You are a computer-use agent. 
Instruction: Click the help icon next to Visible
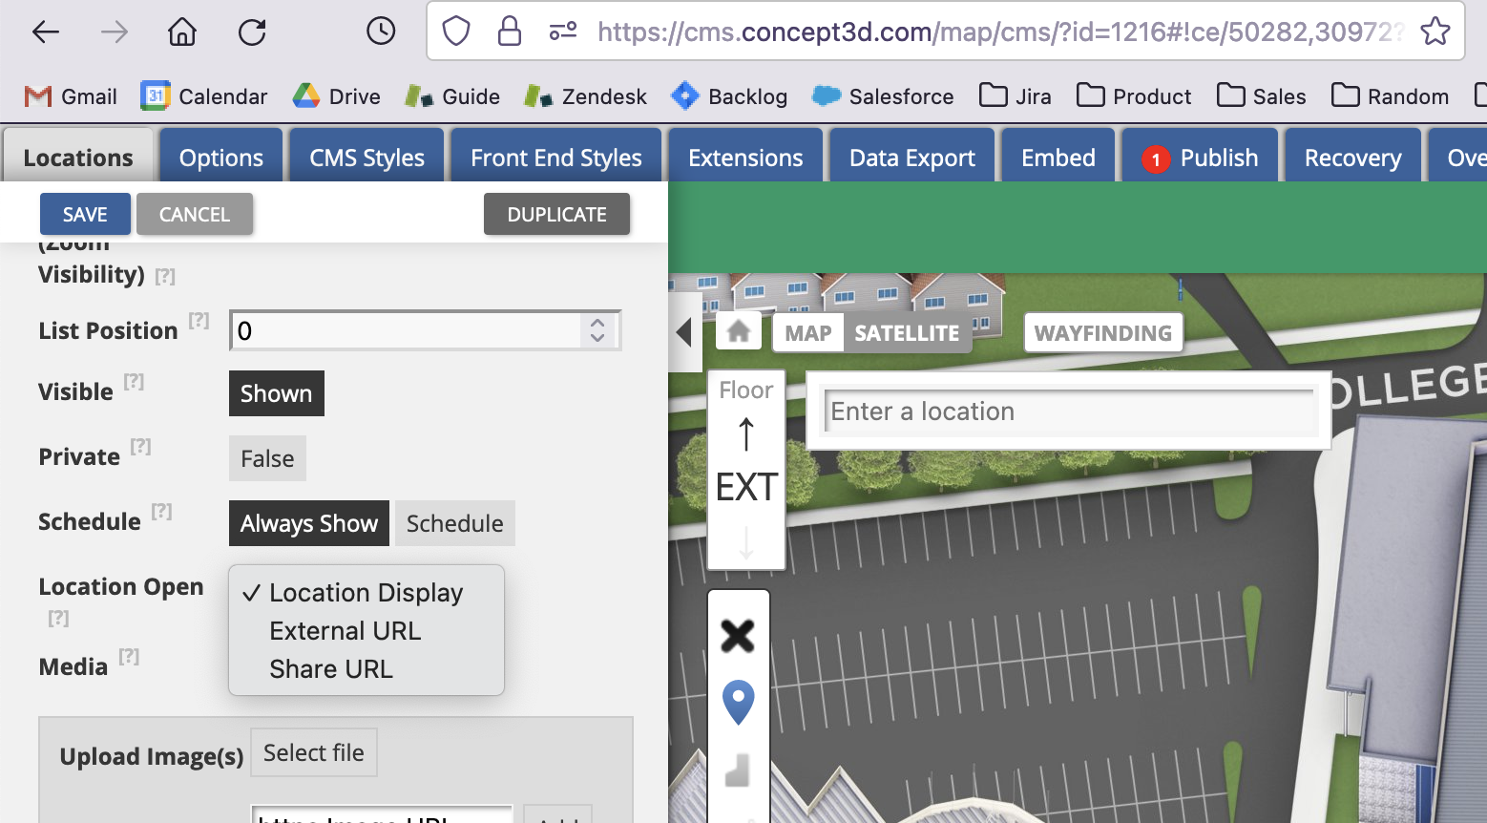pyautogui.click(x=134, y=382)
